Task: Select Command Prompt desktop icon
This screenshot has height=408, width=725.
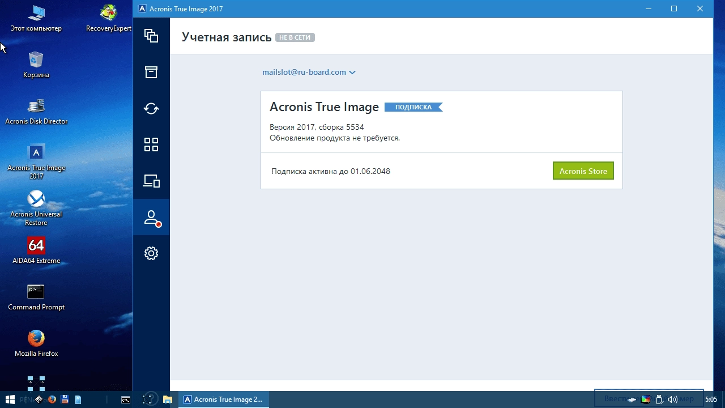Action: click(36, 297)
